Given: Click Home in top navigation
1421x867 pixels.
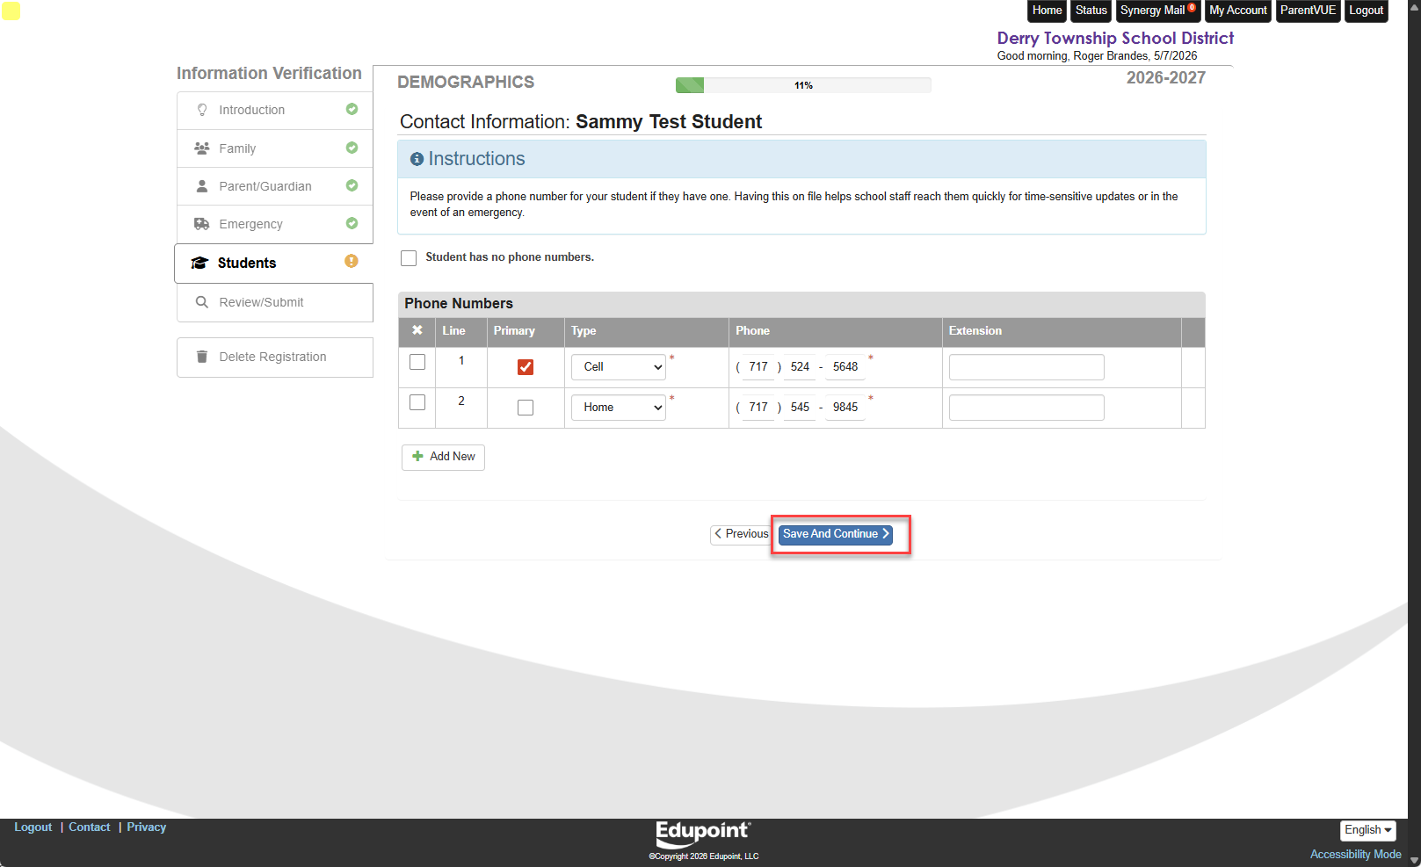Looking at the screenshot, I should (x=1047, y=11).
